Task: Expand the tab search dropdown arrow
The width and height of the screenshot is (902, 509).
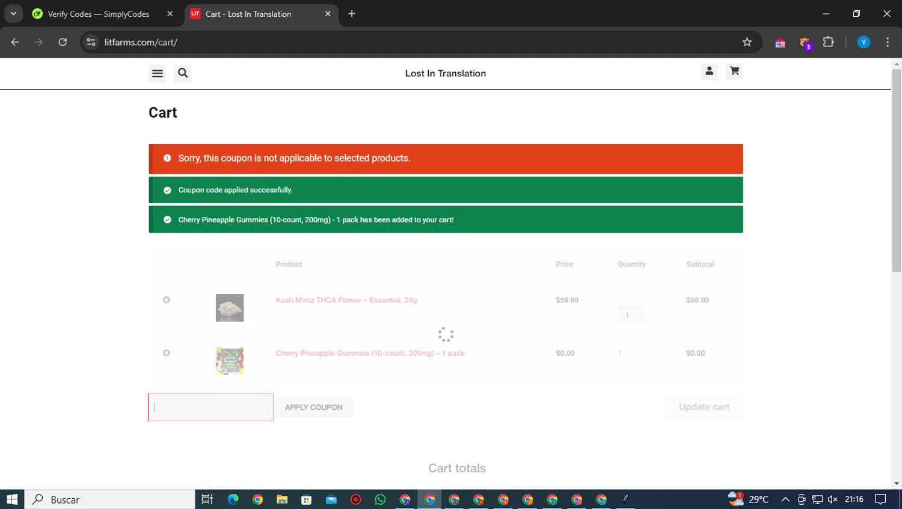Action: click(13, 13)
